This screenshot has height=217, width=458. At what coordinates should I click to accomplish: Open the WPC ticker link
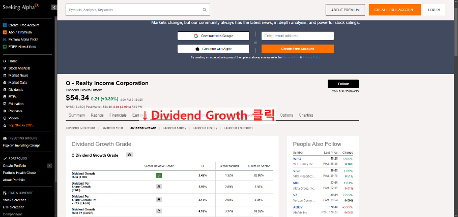click(x=297, y=159)
